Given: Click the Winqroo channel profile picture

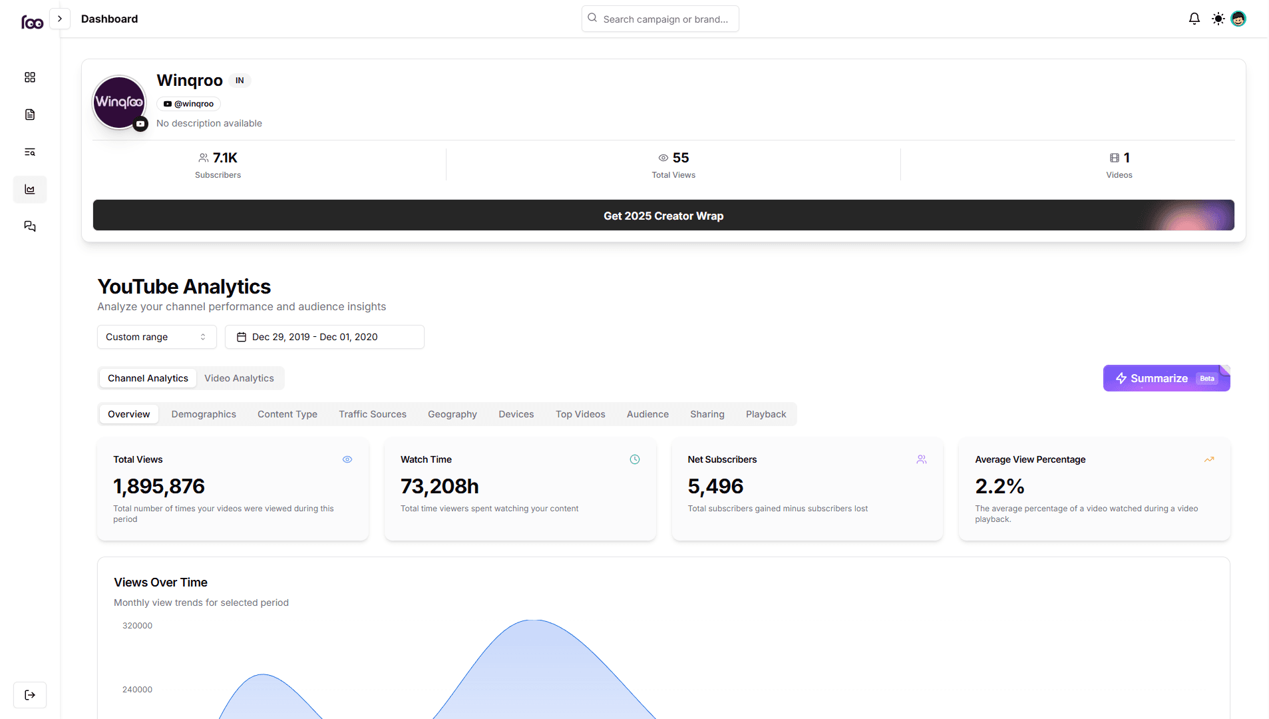Looking at the screenshot, I should point(119,102).
